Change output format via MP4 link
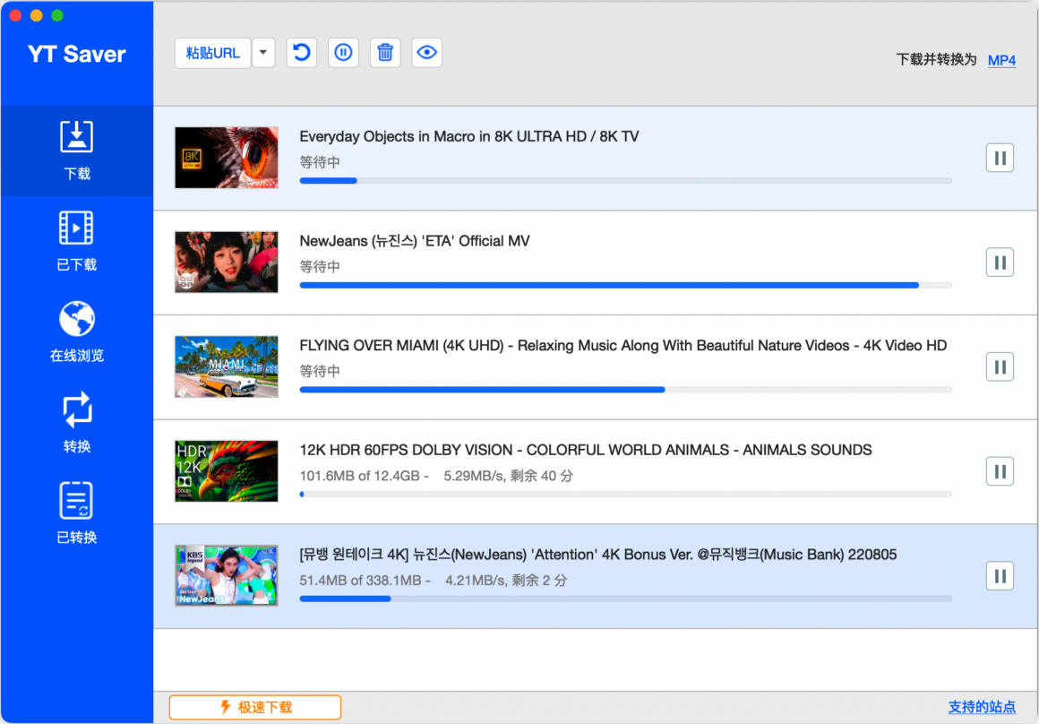This screenshot has height=724, width=1039. (1001, 60)
